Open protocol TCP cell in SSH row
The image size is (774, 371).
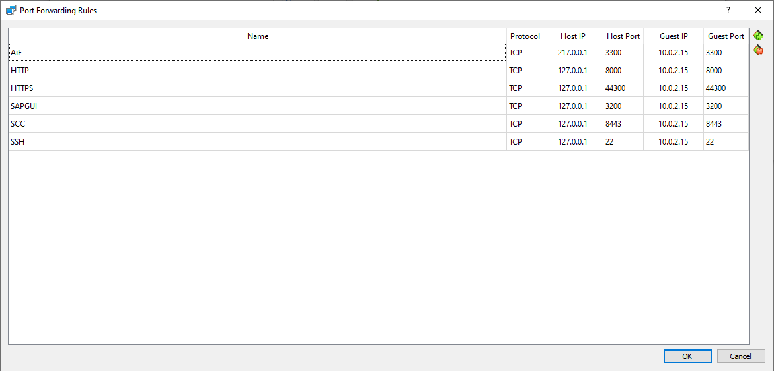click(525, 141)
